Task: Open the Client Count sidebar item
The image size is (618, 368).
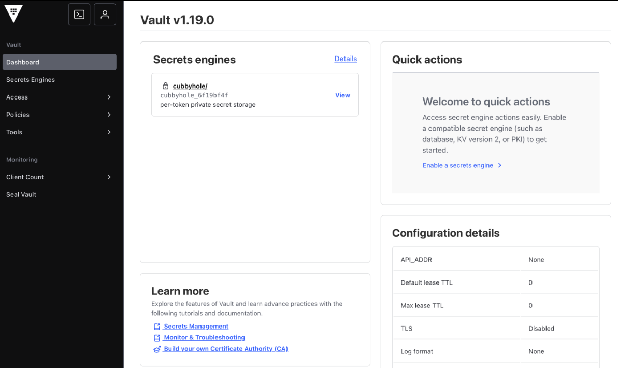Action: coord(60,177)
